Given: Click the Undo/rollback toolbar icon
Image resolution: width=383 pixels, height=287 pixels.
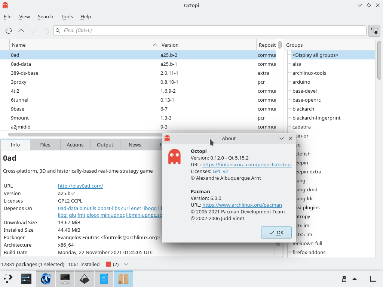Looking at the screenshot, I should [47, 31].
